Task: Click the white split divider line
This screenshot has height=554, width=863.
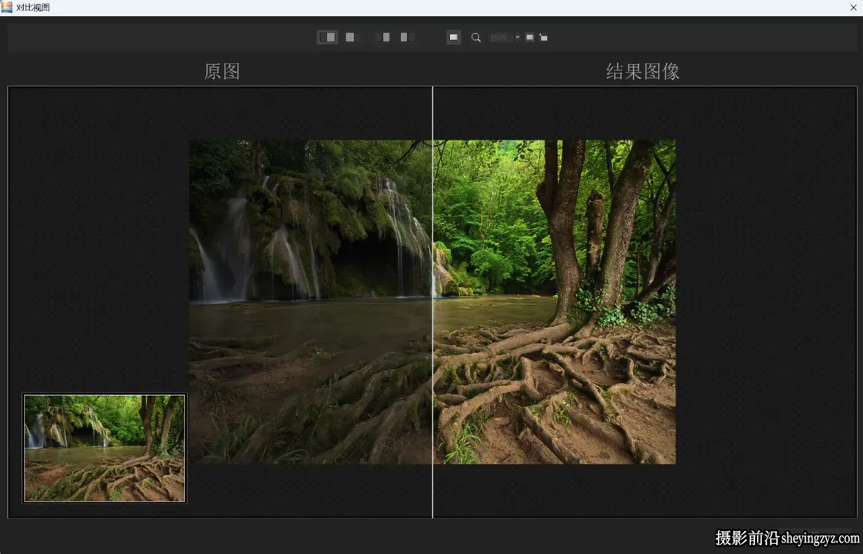Action: (x=433, y=302)
